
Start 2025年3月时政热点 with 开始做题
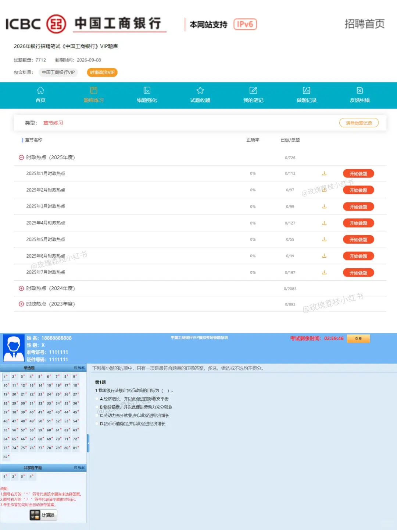coord(358,207)
